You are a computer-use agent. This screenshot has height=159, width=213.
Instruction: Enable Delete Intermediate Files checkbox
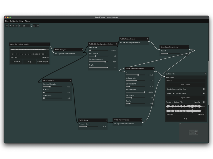click(x=204, y=89)
